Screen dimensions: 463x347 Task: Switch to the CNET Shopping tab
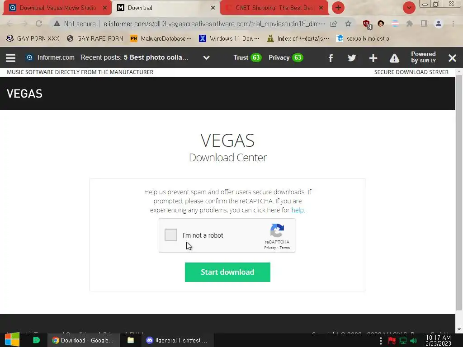pyautogui.click(x=274, y=8)
